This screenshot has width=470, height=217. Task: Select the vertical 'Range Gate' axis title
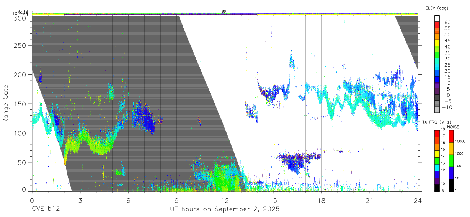tap(6, 104)
